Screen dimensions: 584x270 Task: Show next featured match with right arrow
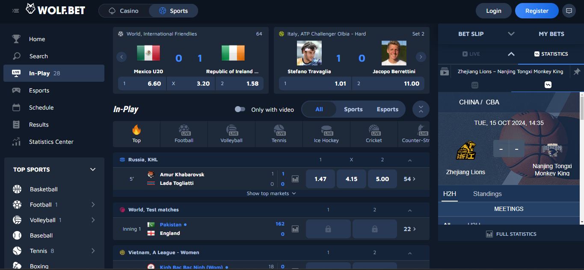421,56
